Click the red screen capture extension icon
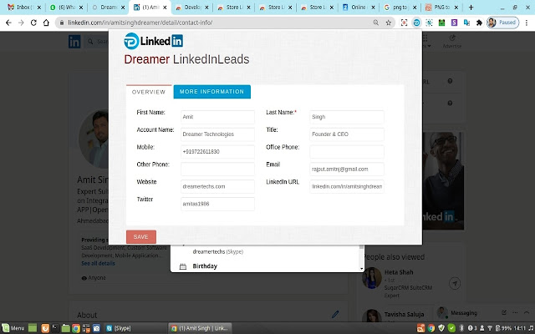This screenshot has height=334, width=535. [x=404, y=23]
